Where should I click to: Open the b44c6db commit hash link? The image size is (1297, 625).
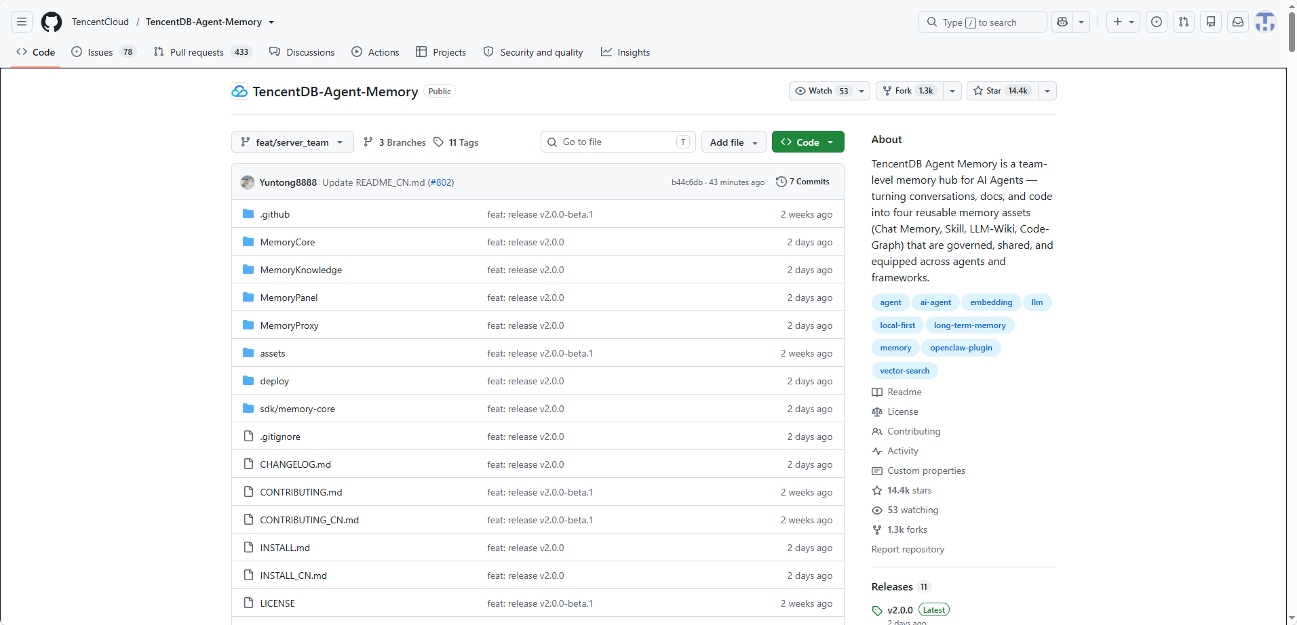pos(687,182)
